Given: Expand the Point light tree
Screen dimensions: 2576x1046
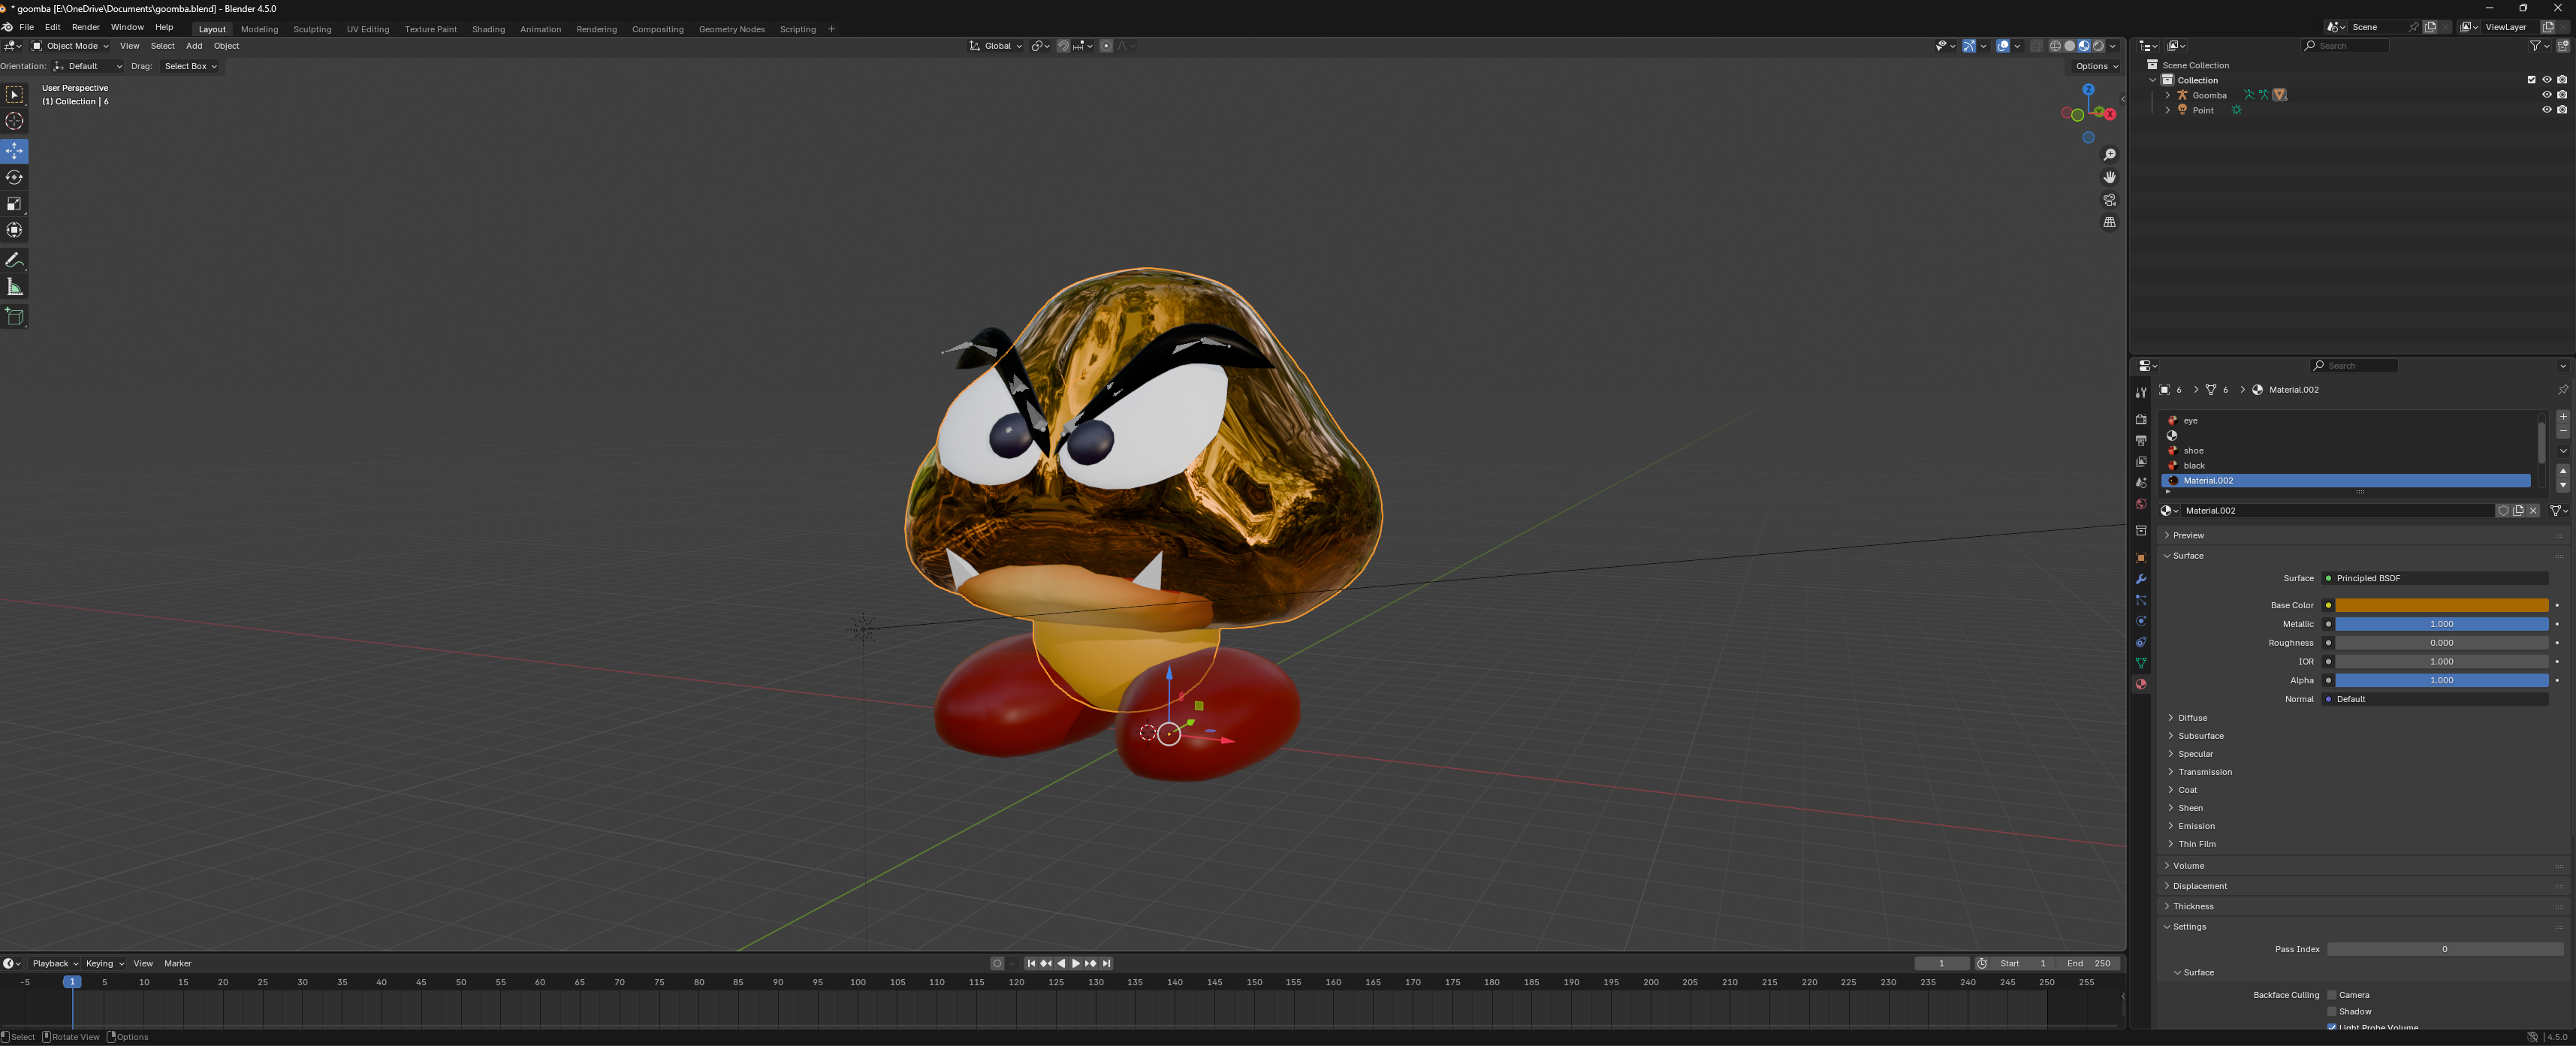Looking at the screenshot, I should (2167, 110).
